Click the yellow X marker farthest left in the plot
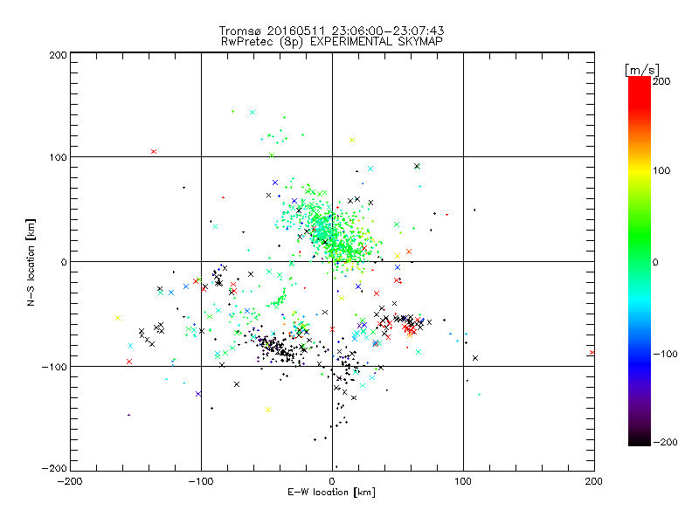Screen dimensions: 699x524 118,318
